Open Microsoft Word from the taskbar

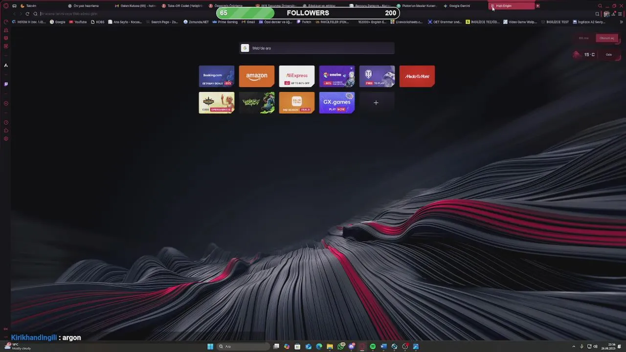click(383, 347)
